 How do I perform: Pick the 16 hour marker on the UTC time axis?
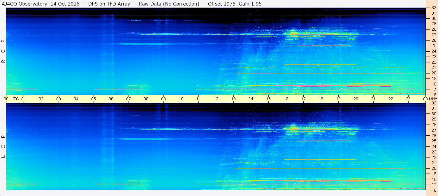[x=286, y=99]
